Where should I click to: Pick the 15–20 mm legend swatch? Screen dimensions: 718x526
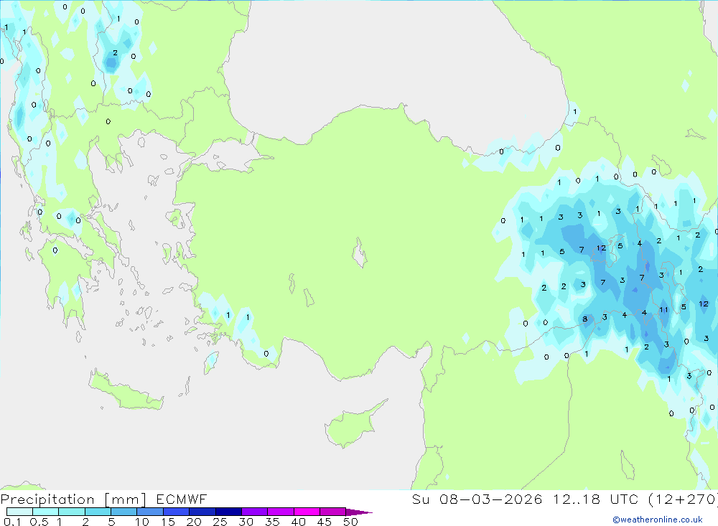177,512
